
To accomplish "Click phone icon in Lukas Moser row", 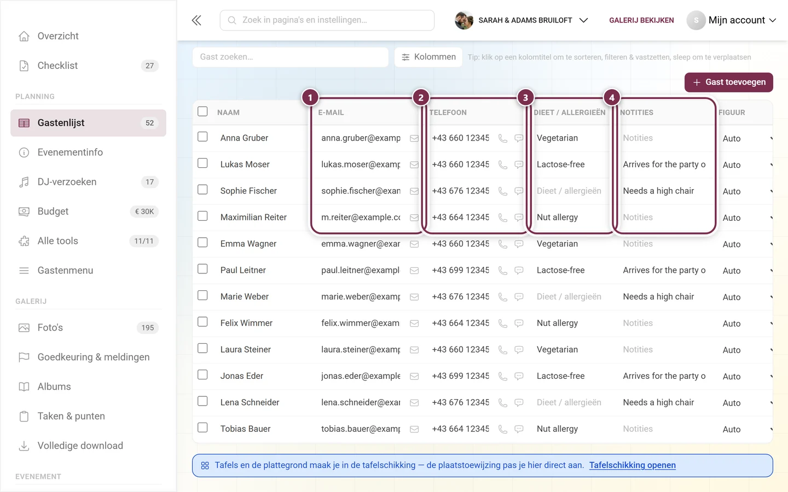I will tap(502, 165).
